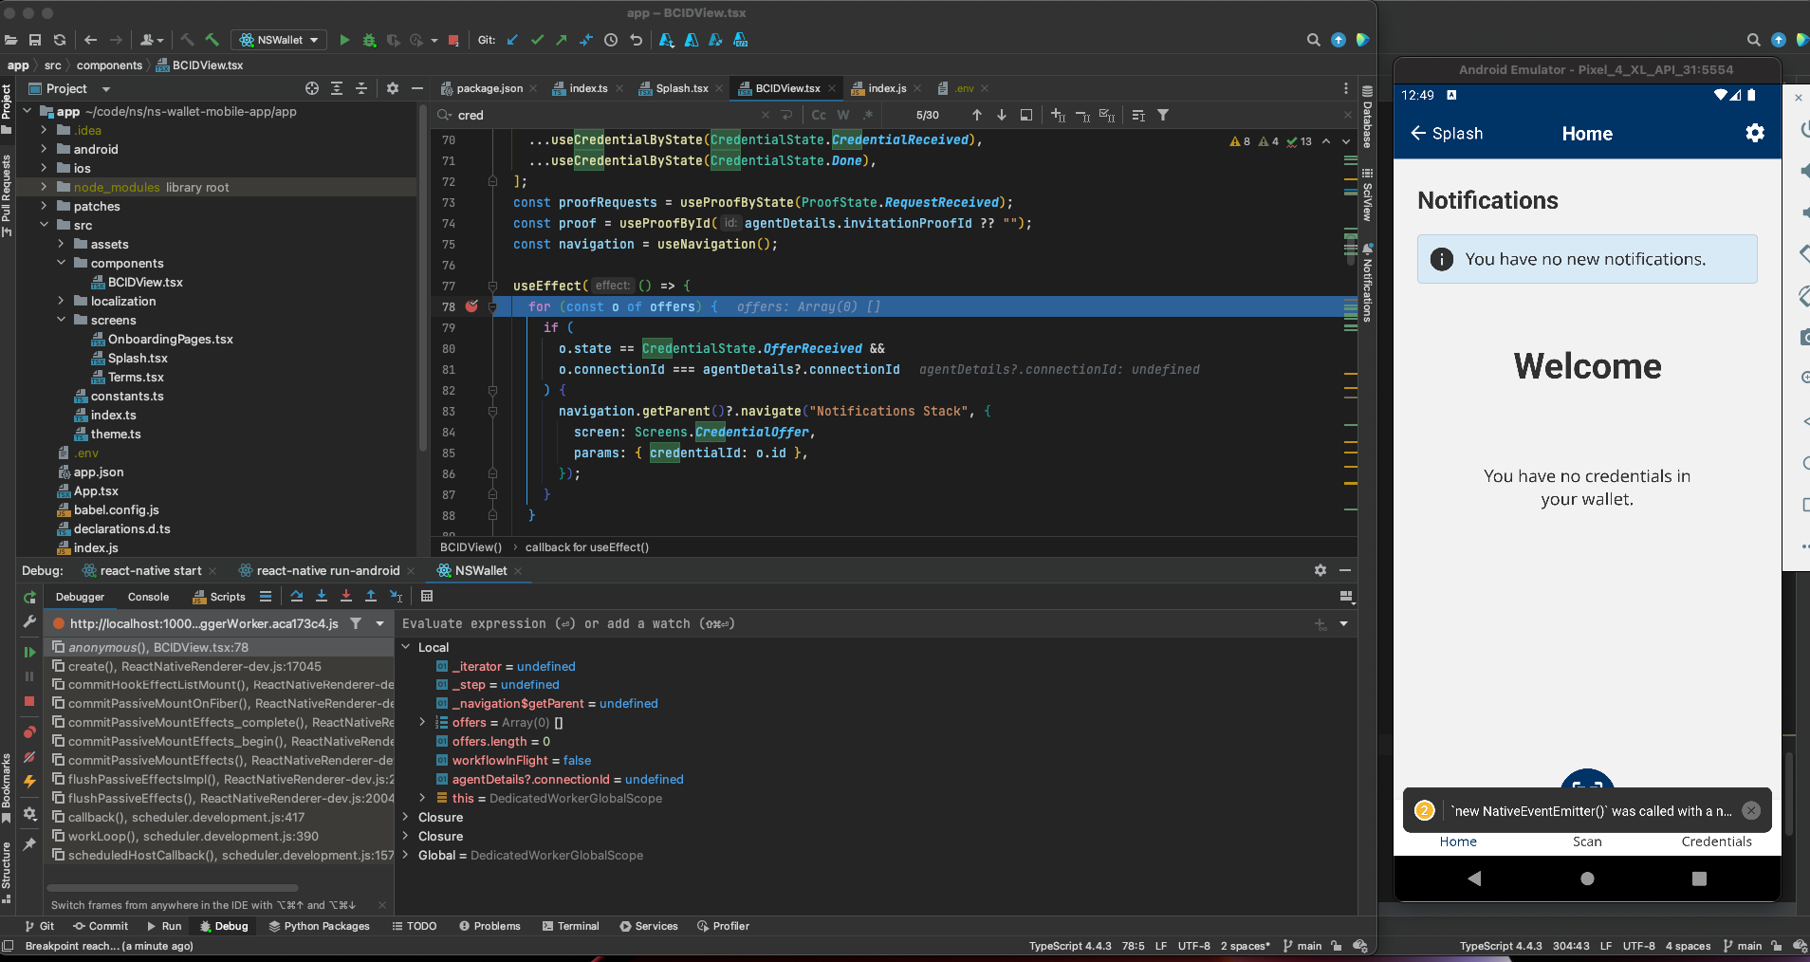The image size is (1810, 962).
Task: Click Git update project blue arrow
Action: (x=512, y=40)
